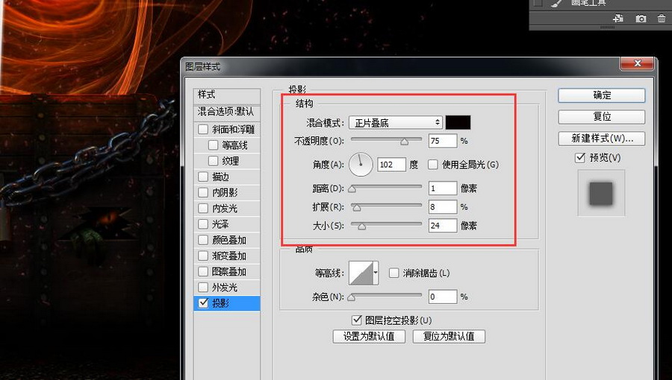This screenshot has width=672, height=380.
Task: Enable 内发光 checkbox
Action: coord(203,208)
